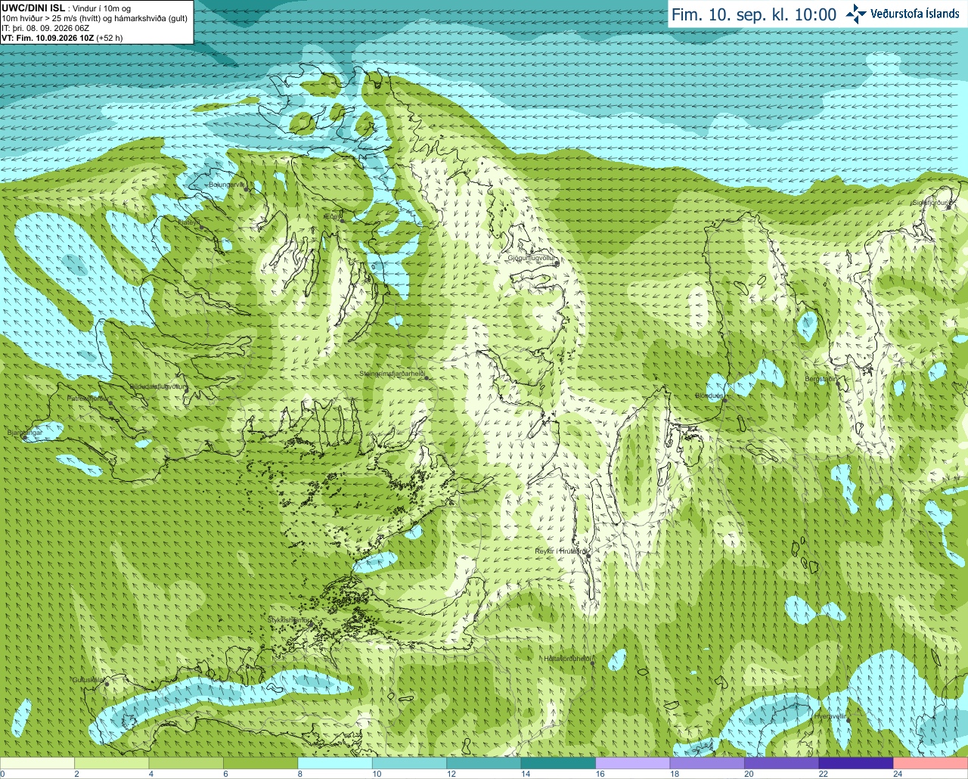Click the dark purple 22-24 legend swatch
Screen dimensions: 968x779
[856, 763]
